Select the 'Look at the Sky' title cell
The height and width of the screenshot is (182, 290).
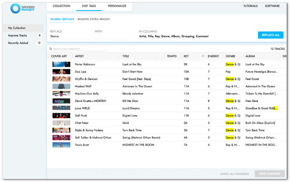(132, 64)
